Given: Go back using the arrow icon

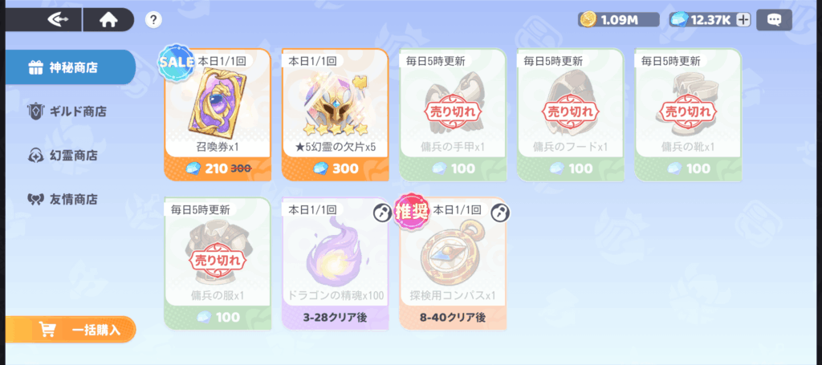Looking at the screenshot, I should [x=58, y=20].
